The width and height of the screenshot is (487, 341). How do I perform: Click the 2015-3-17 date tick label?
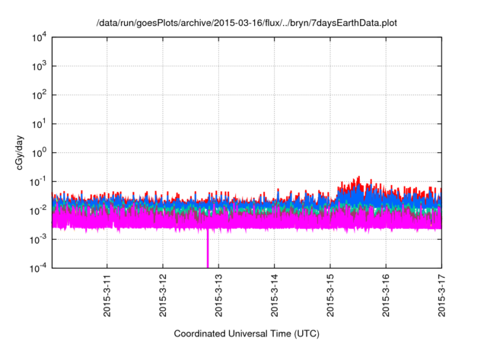click(x=441, y=295)
